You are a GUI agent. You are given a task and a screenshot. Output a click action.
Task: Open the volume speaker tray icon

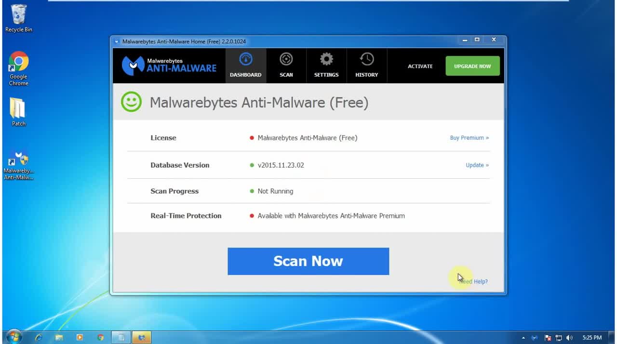(570, 338)
